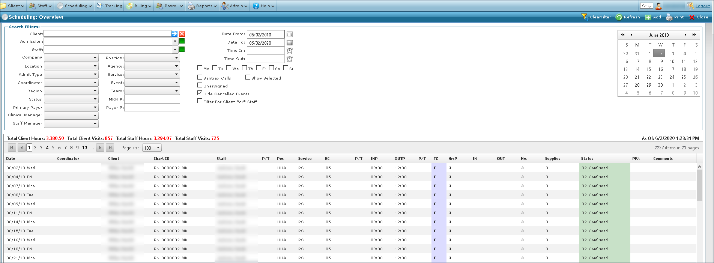
Task: Go to page 5 of results
Action: click(53, 148)
